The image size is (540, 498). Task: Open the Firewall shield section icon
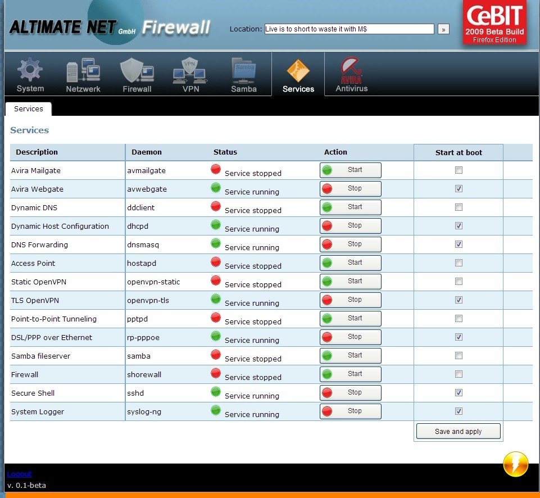137,71
